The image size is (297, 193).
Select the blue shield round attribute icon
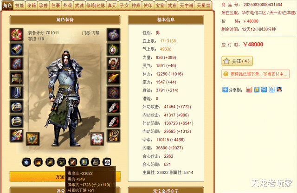click(x=84, y=162)
